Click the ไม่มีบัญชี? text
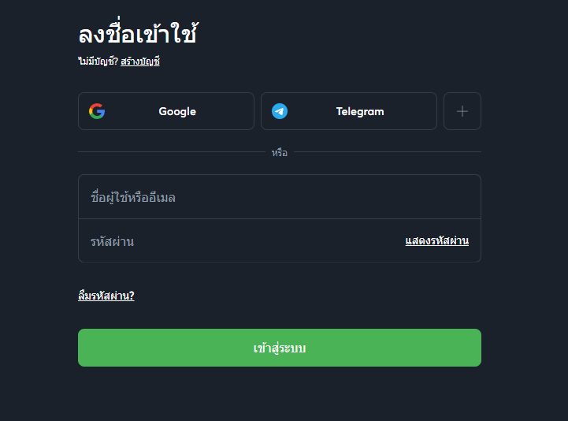This screenshot has width=568, height=421. click(x=98, y=61)
